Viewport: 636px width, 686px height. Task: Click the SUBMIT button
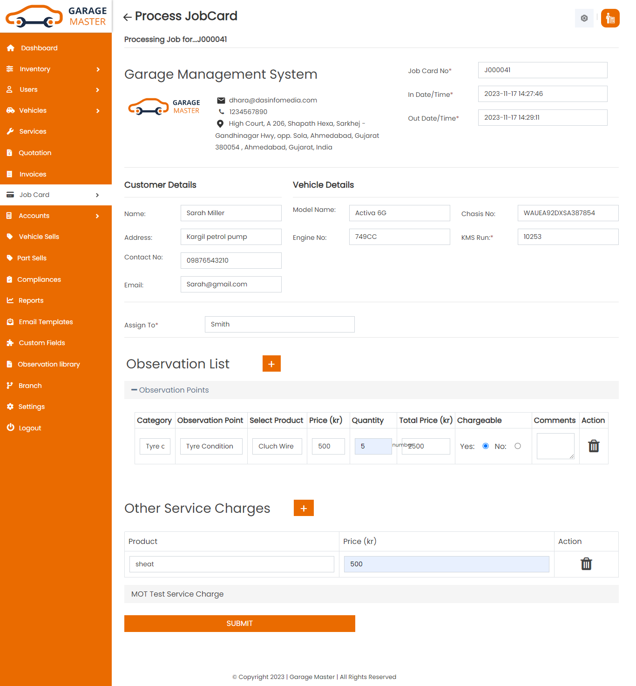tap(239, 623)
